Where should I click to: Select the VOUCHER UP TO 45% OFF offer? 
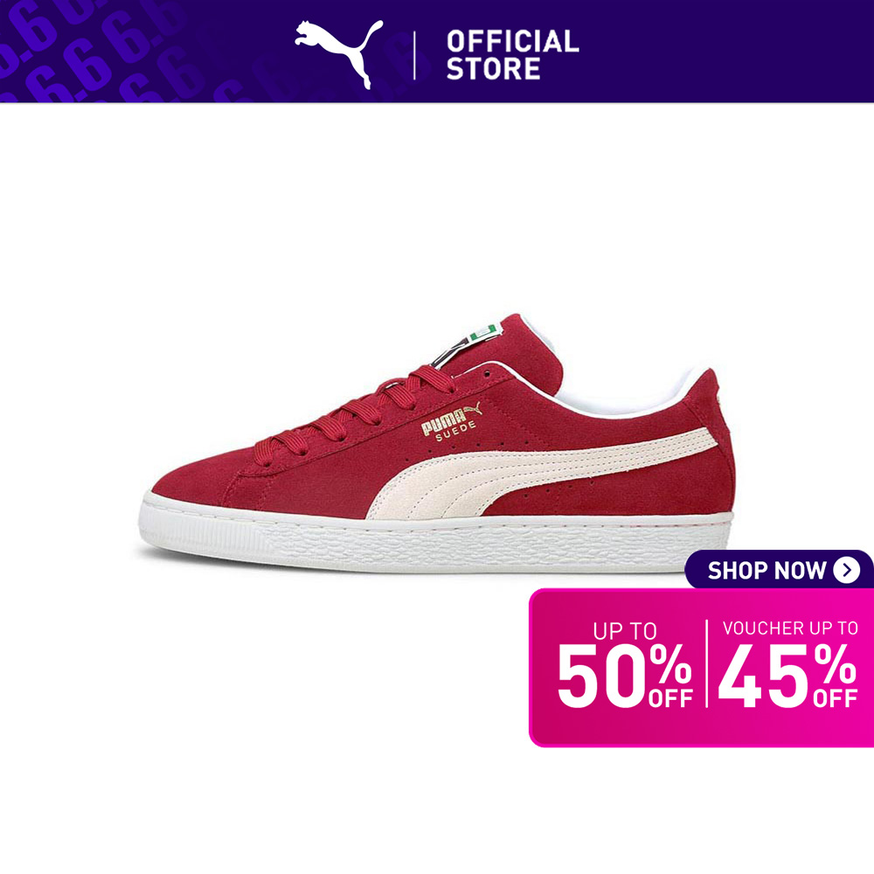click(x=788, y=664)
